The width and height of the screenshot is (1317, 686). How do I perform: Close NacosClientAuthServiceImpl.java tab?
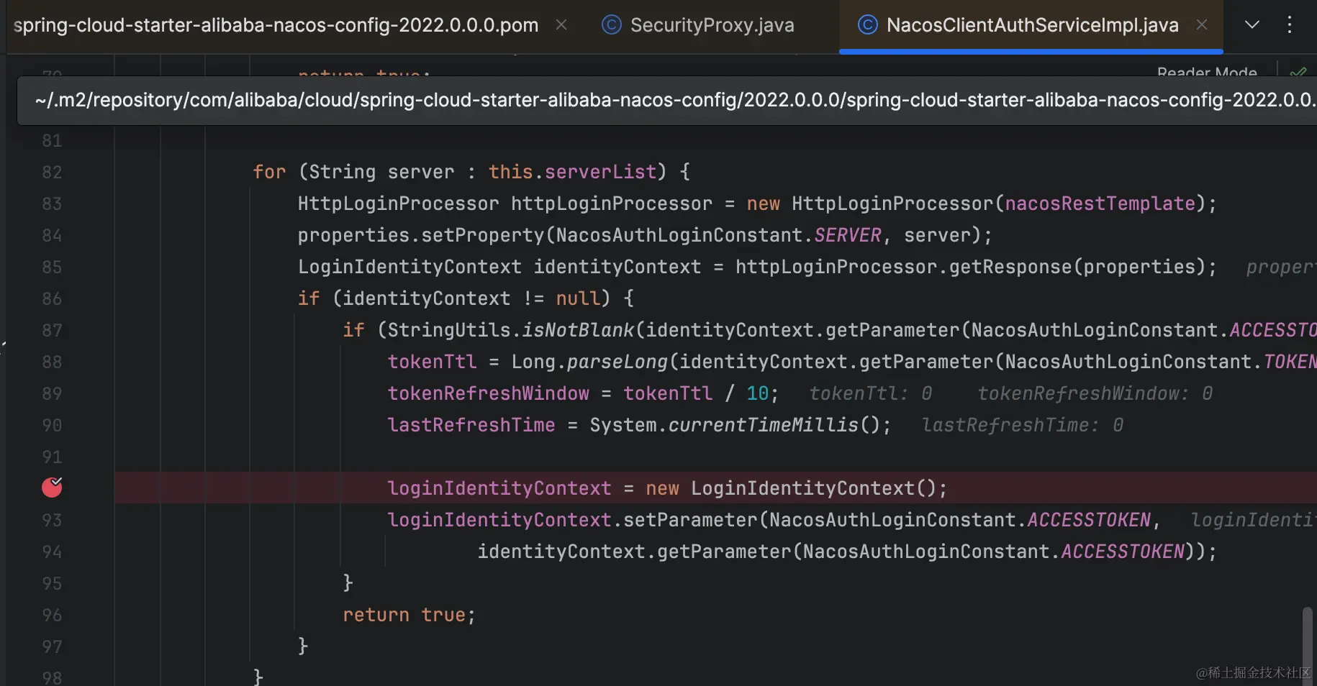point(1202,25)
